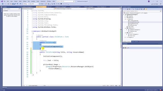
Task: Select Form1.Designer.cs in Solution Explorer
Action: tap(134, 34)
